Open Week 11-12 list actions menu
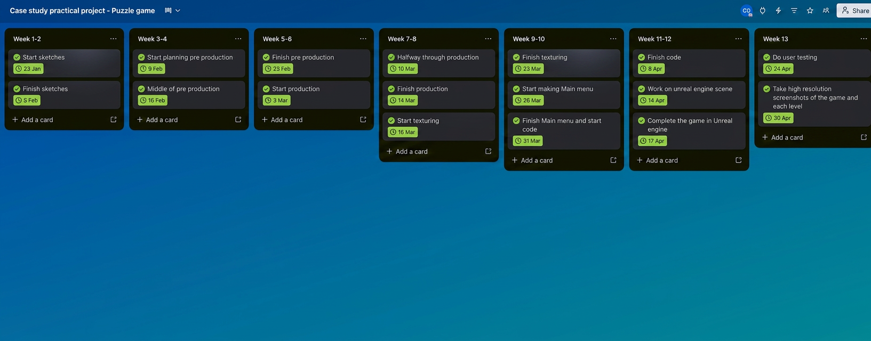 tap(738, 39)
